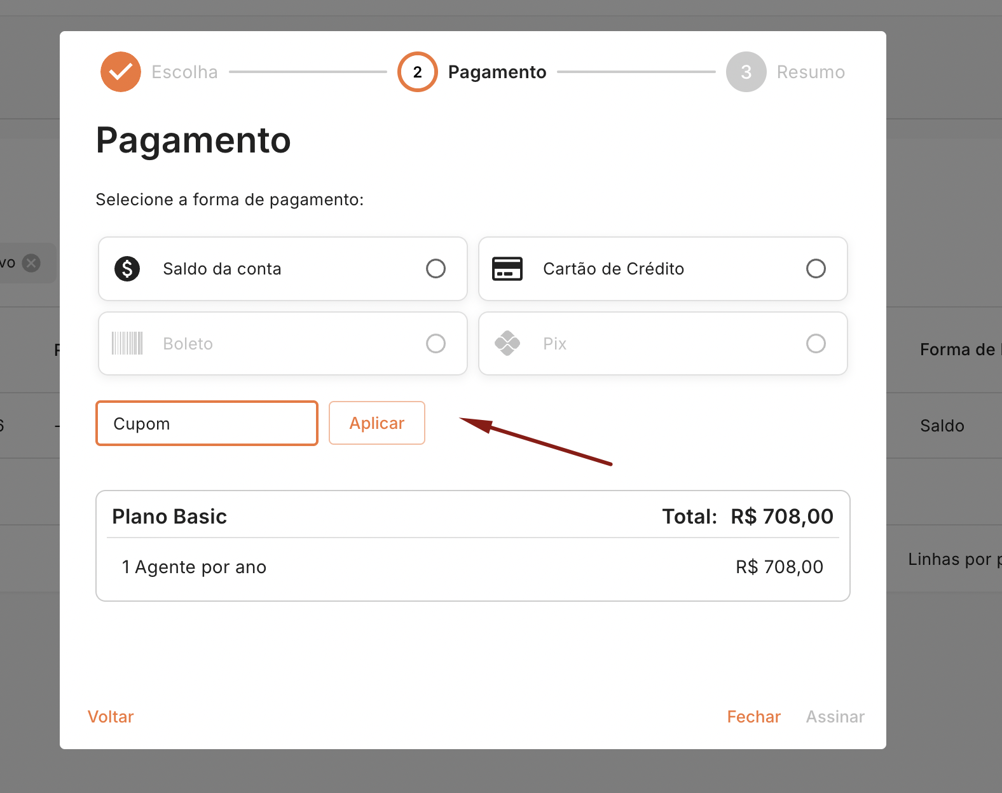
Task: Go to the Escolha step label
Action: click(x=184, y=72)
